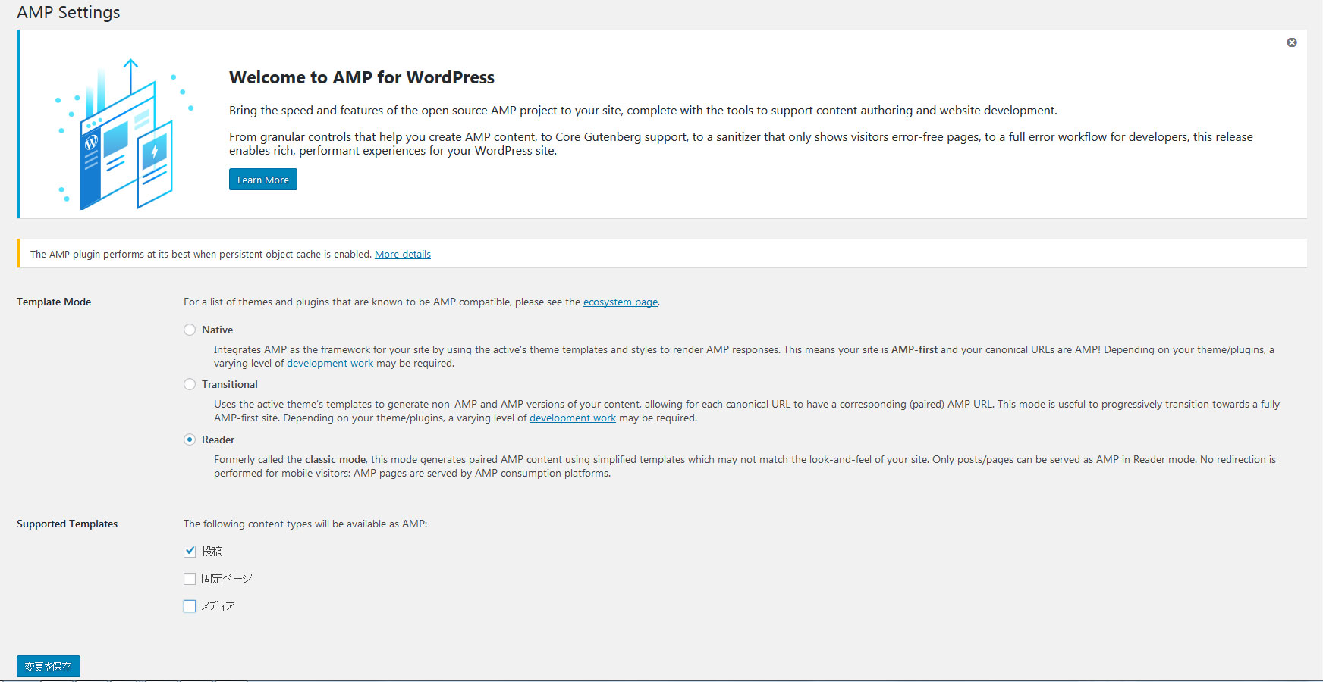Click the Native radio label text
This screenshot has width=1323, height=682.
(x=217, y=330)
